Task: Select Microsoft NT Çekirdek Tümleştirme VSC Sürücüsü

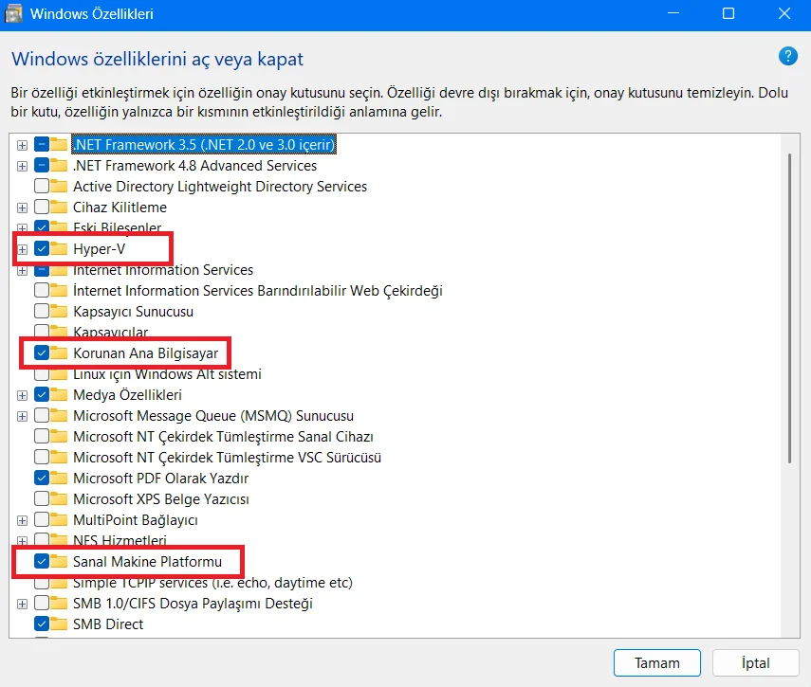Action: (x=227, y=458)
